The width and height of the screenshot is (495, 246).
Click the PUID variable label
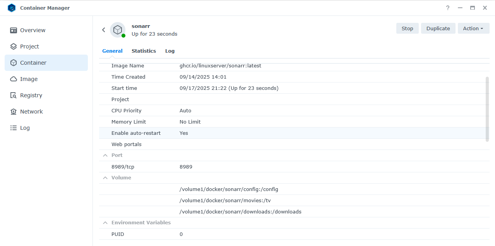pyautogui.click(x=118, y=234)
